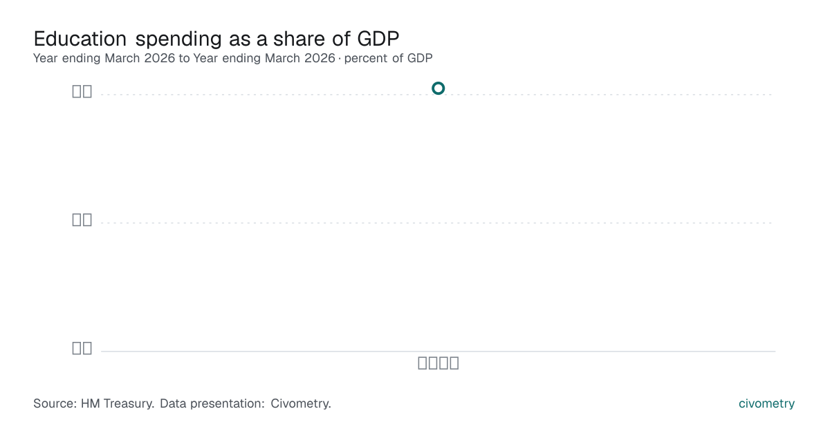The height and width of the screenshot is (436, 830).
Task: Click the first 'Year ending March 2026' in the subtitle
Action: click(x=104, y=58)
